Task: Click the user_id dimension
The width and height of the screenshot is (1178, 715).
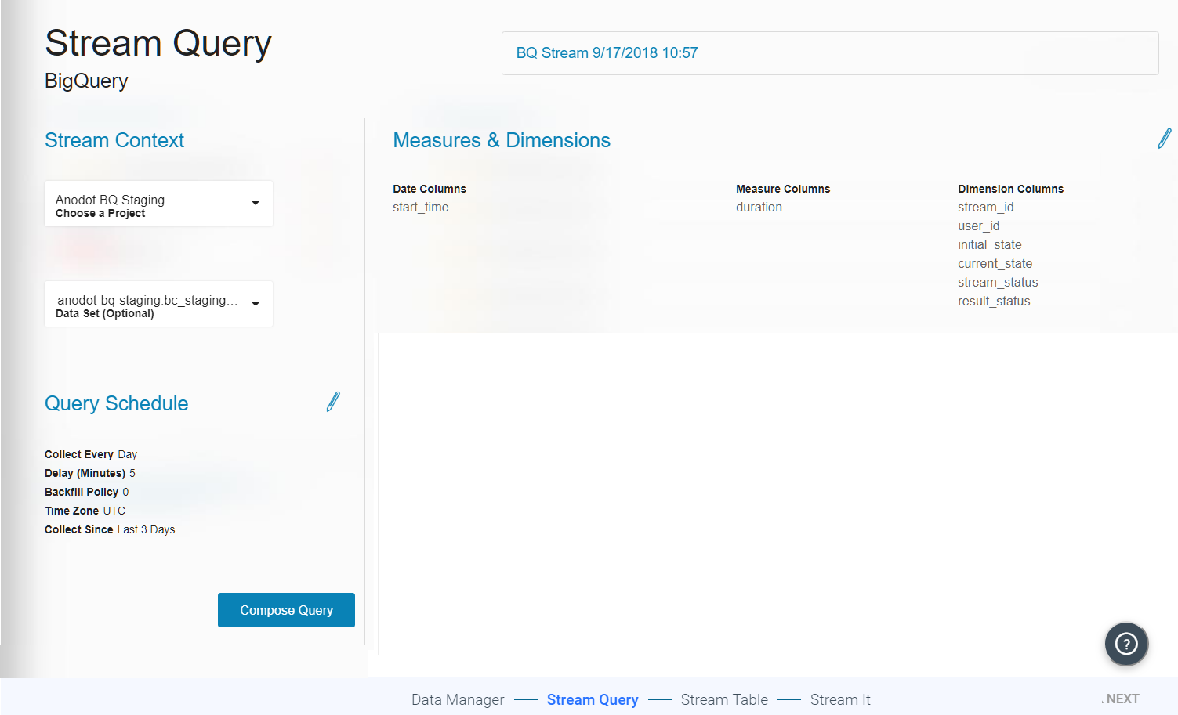Action: pos(979,226)
